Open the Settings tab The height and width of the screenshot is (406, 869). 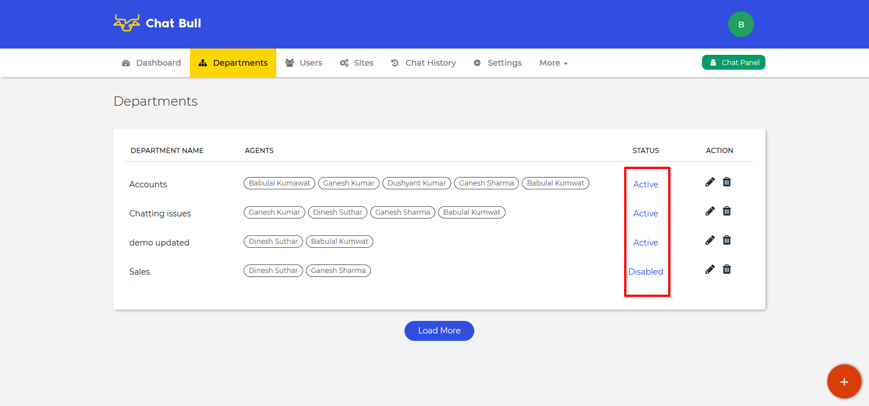(498, 63)
